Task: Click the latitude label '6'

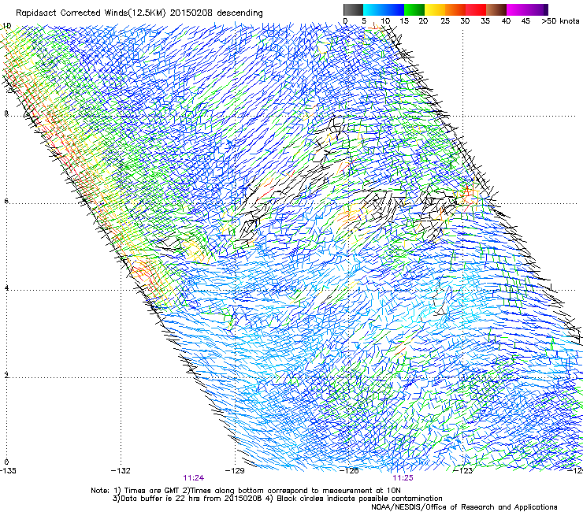Action: [6, 201]
